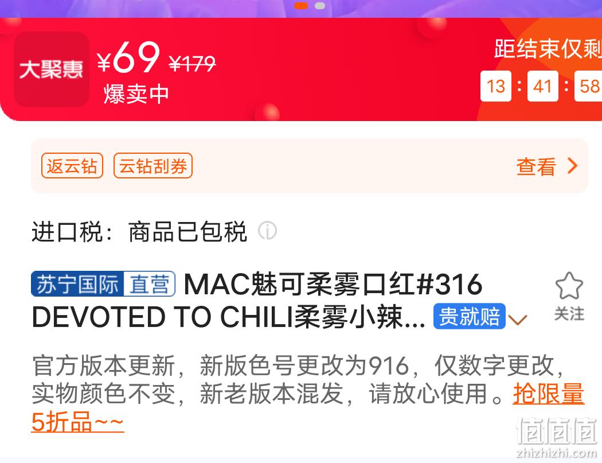This screenshot has height=463, width=602.
Task: Tap the 云钻刮券 coupon tag
Action: [153, 166]
